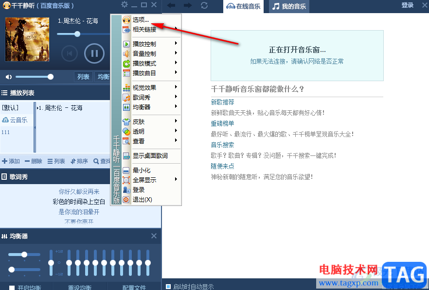Click the 播放模式 loop icon
Image resolution: width=429 pixels, height=290 pixels.
tap(126, 64)
